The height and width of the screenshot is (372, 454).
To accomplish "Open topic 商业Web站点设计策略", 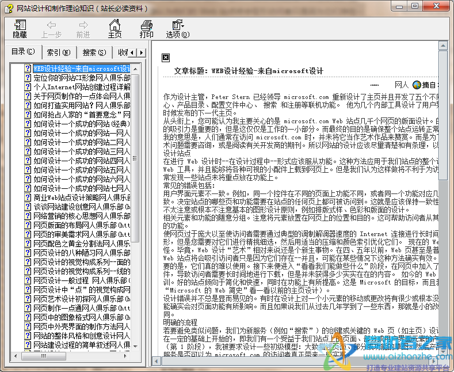I will coord(82,198).
